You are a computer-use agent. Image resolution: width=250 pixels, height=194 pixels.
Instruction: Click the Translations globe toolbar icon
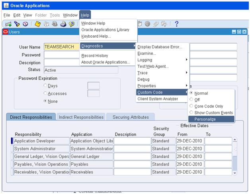[147, 24]
